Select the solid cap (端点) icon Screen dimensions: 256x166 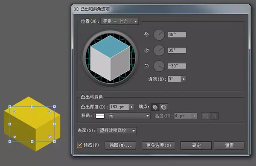coord(155,107)
